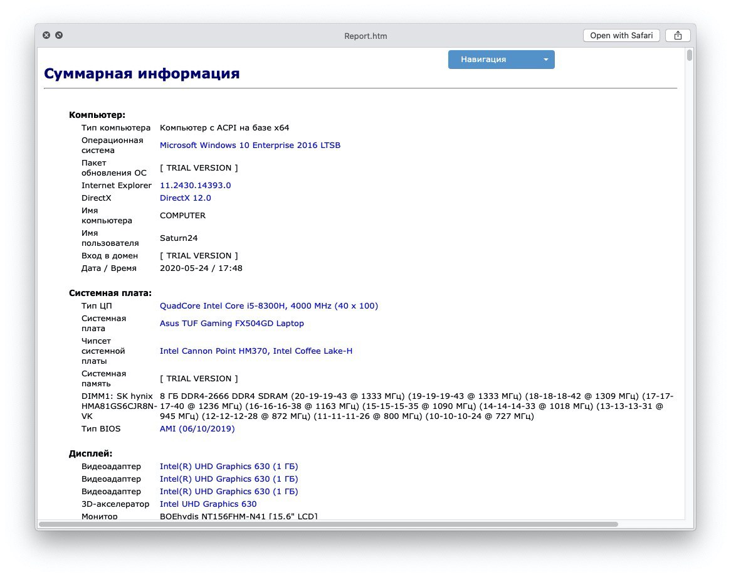The height and width of the screenshot is (577, 731).
Task: Click QuadCore Intel Core i5-8300H link
Action: click(x=268, y=305)
